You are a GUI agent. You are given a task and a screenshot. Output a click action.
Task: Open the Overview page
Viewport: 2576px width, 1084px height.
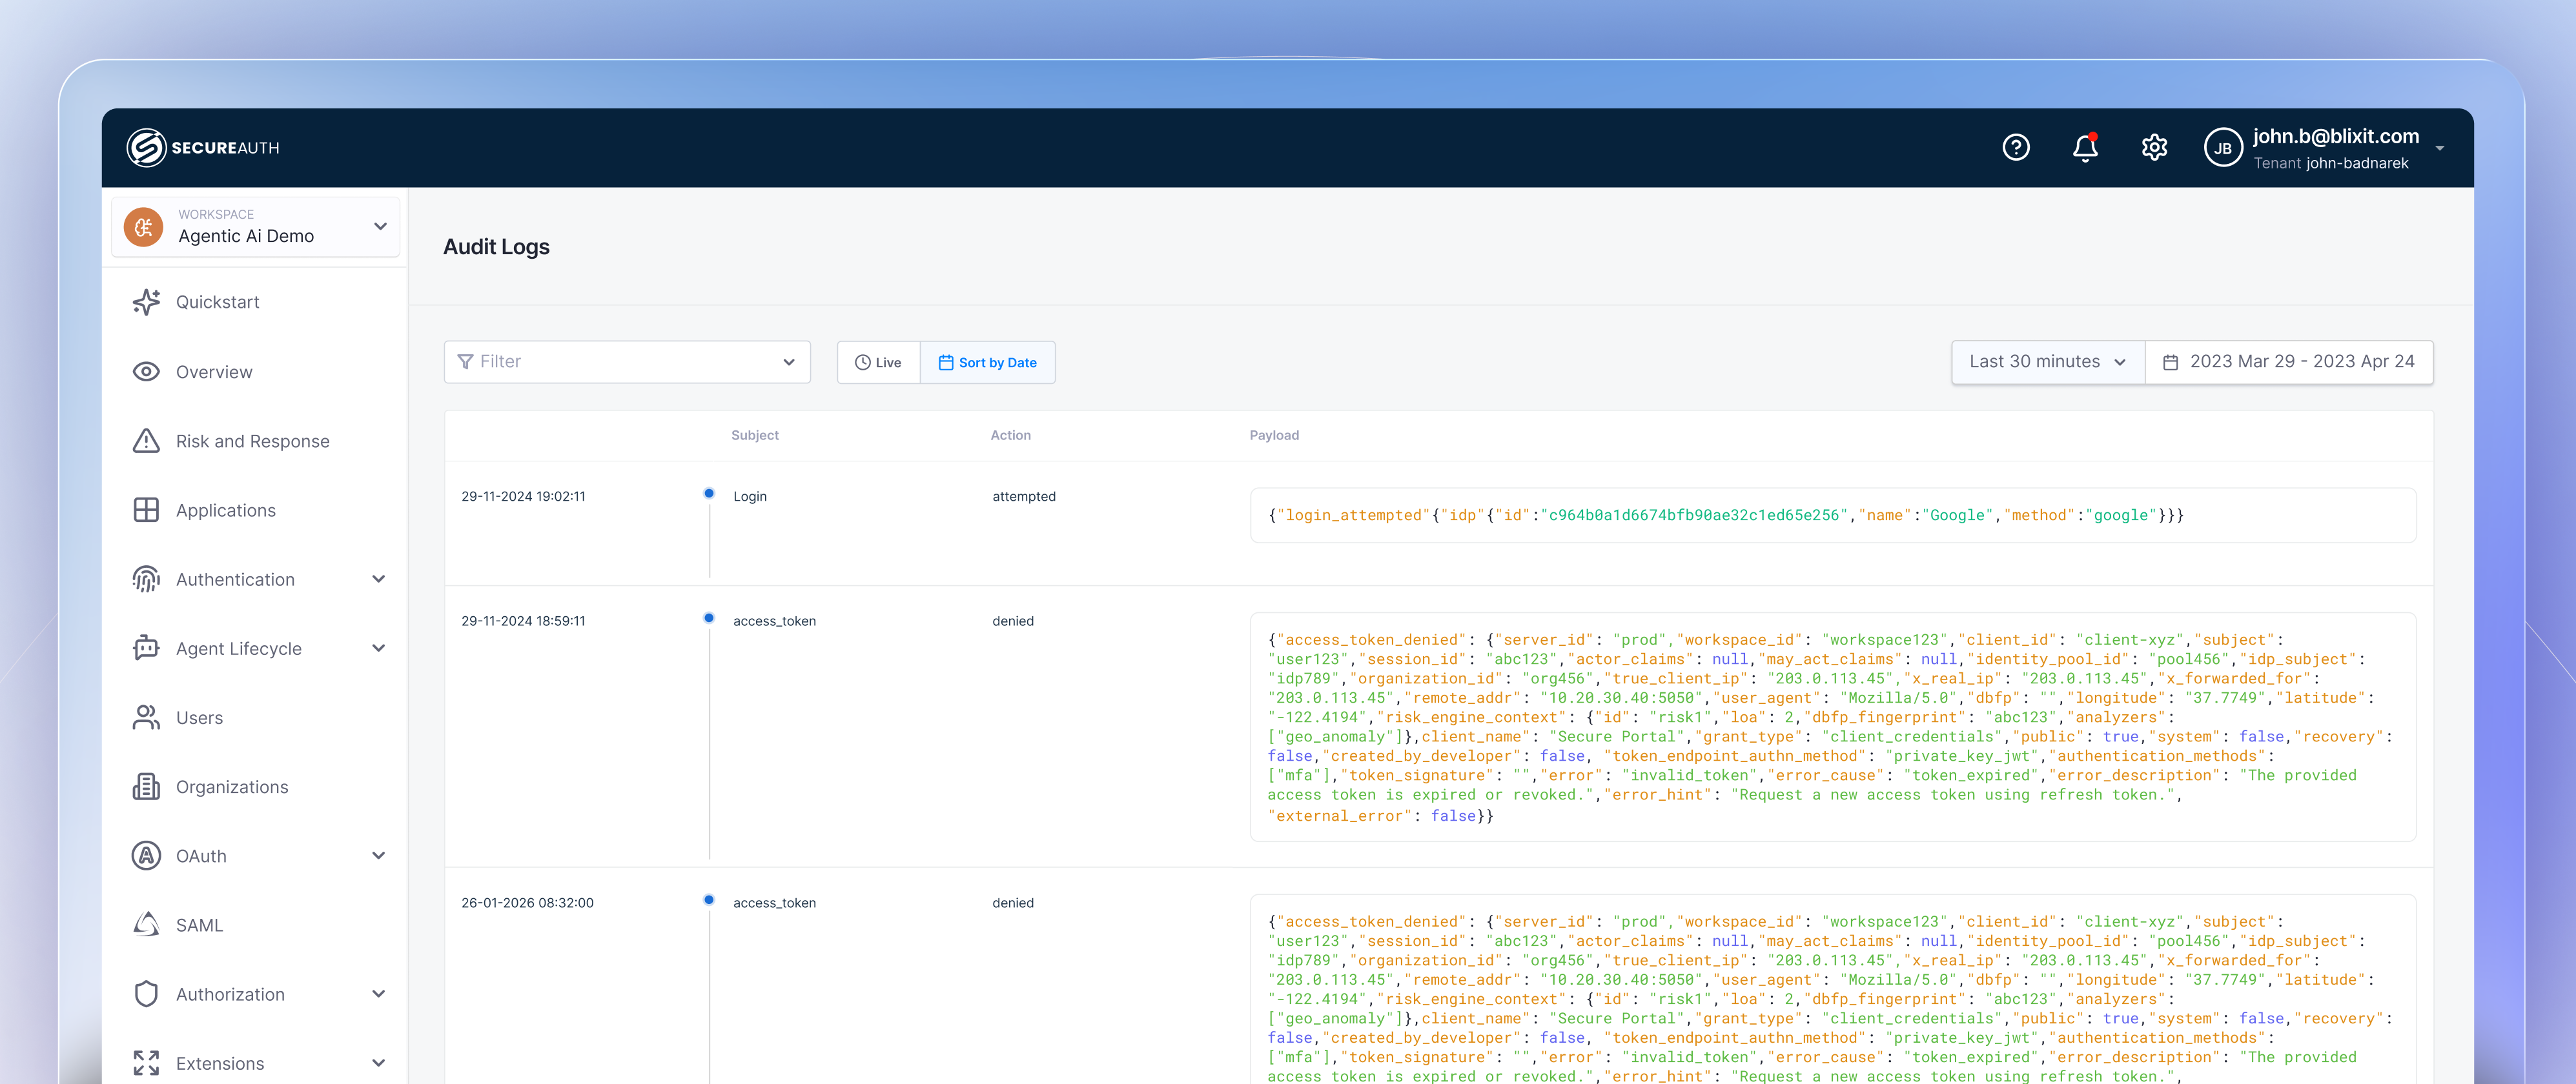point(214,370)
